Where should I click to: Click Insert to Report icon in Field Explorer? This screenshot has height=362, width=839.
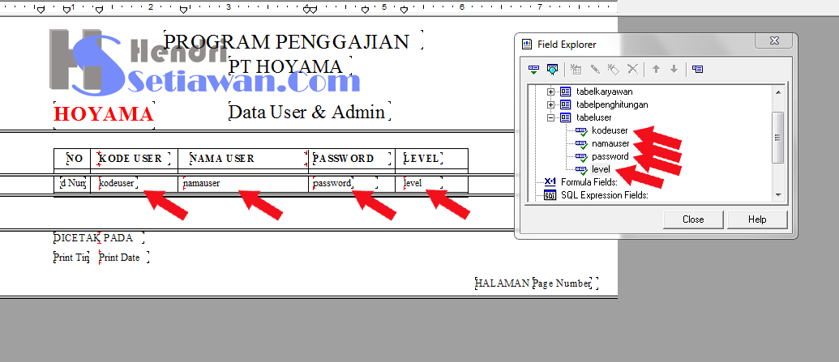tap(534, 69)
